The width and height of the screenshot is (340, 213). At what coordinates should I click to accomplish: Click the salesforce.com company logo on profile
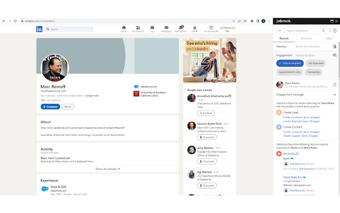[136, 86]
